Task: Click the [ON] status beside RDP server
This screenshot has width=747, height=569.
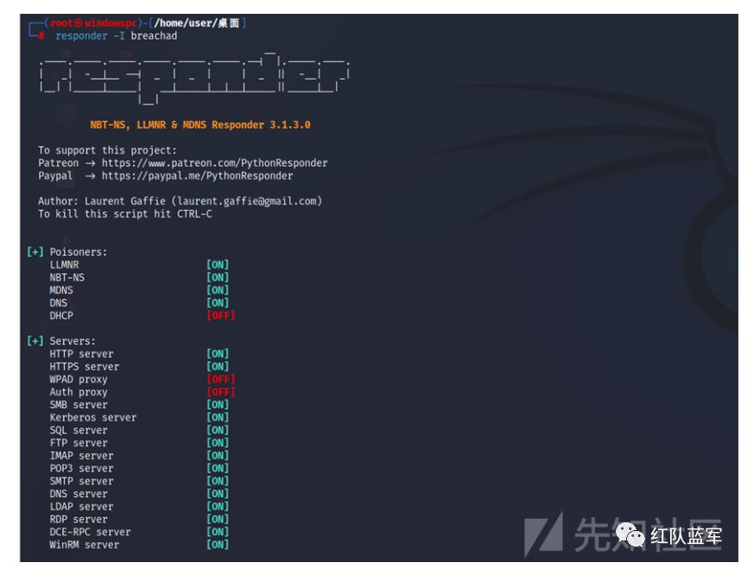Action: (x=218, y=520)
